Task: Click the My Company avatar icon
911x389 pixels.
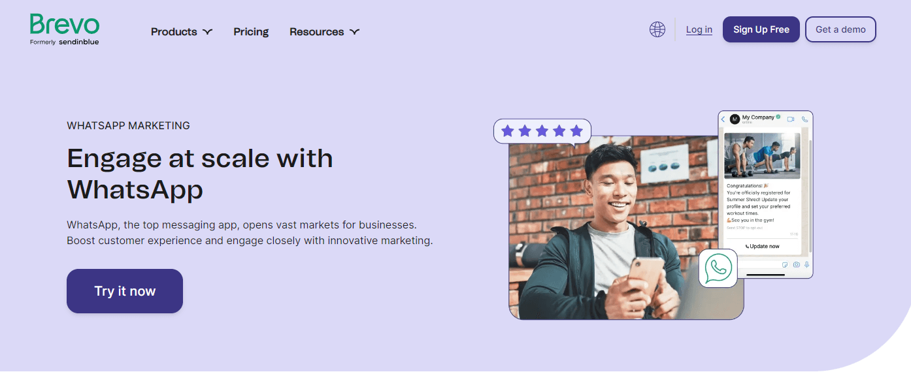Action: click(x=735, y=119)
